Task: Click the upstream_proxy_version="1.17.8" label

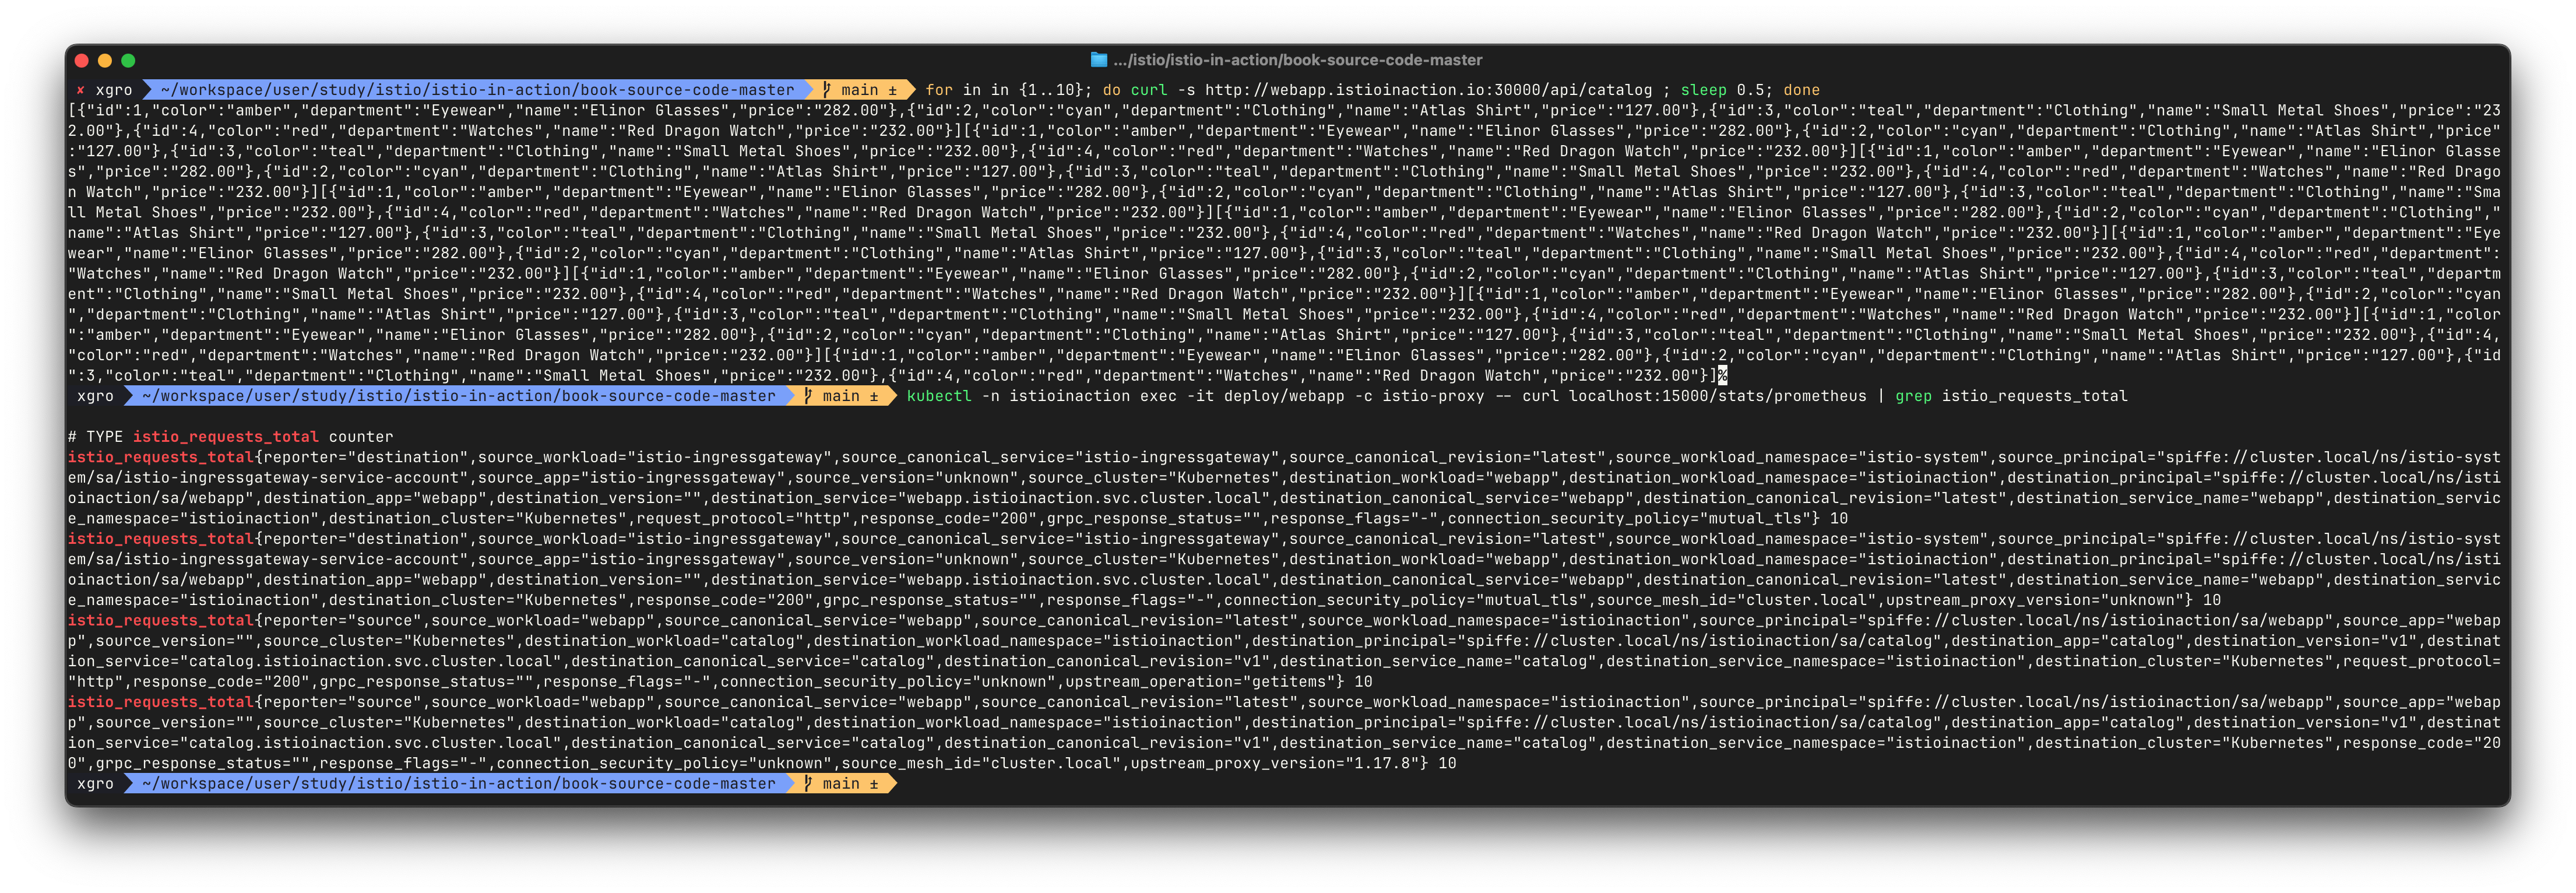Action: tap(1274, 764)
